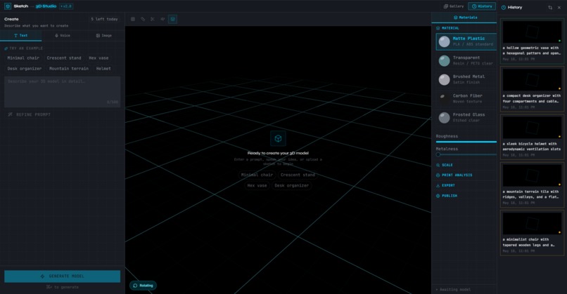Select the scissors cut tool in viewport toolbar

coord(153,19)
